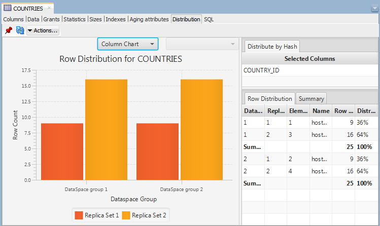Click the Replica Set 1 legend swatch
The width and height of the screenshot is (380, 226).
pyautogui.click(x=79, y=215)
